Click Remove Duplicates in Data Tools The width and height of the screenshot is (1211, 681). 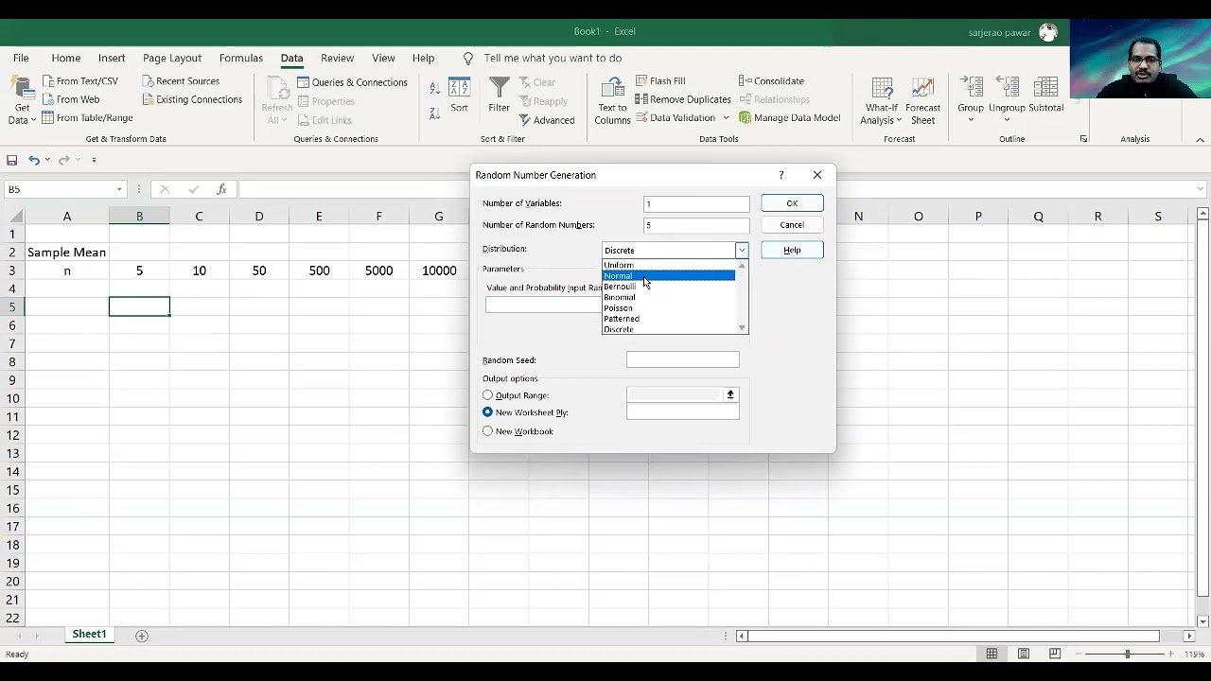point(683,99)
